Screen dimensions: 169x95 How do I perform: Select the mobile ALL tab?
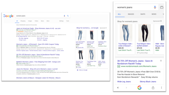coord(119,14)
